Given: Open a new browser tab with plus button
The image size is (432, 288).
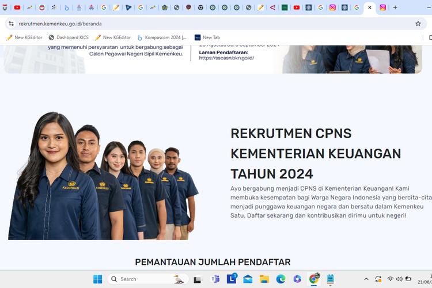Looking at the screenshot, I should click(x=395, y=7).
